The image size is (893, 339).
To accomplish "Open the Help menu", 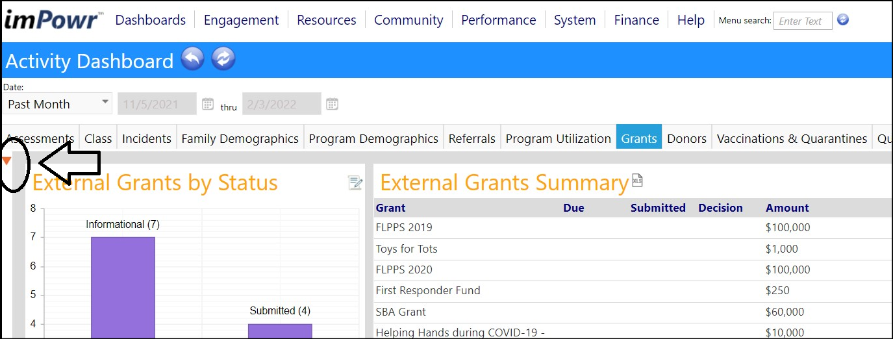I will point(691,20).
